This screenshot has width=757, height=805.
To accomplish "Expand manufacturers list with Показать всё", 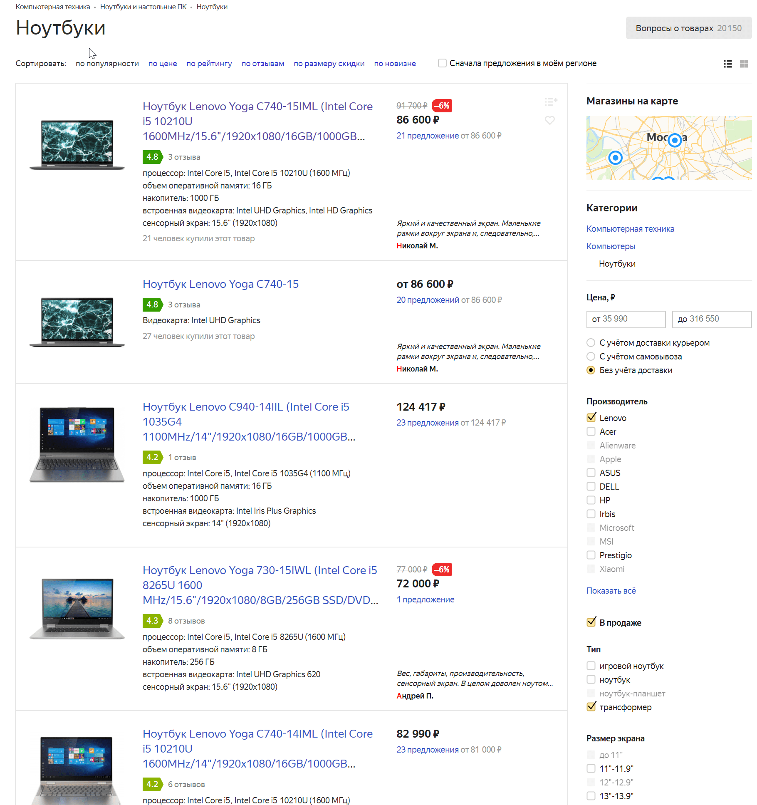I will click(611, 591).
